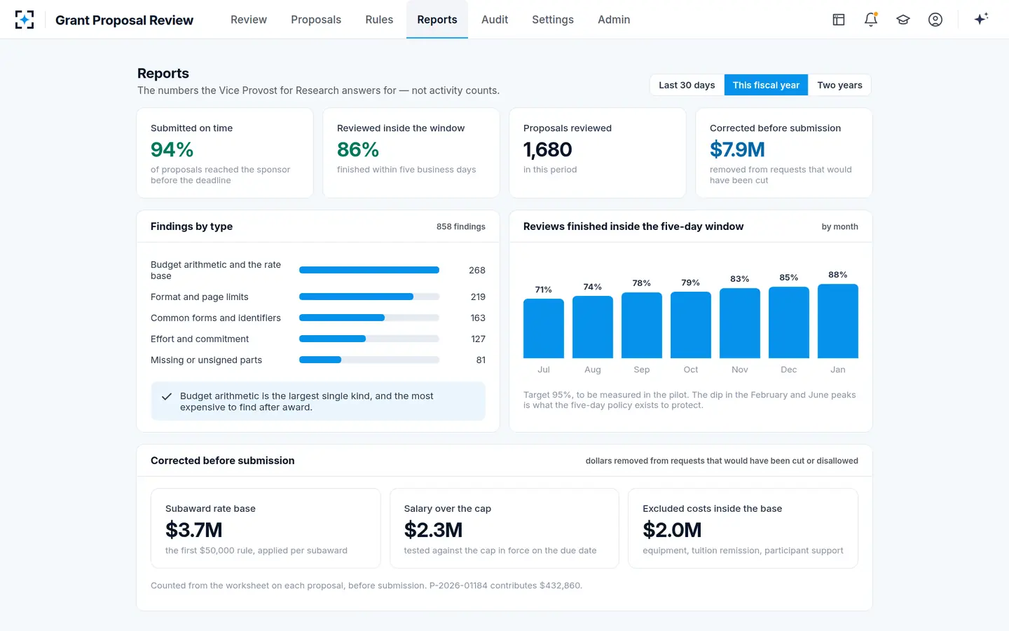Select the Reports tab
The width and height of the screenshot is (1009, 631).
pyautogui.click(x=437, y=20)
